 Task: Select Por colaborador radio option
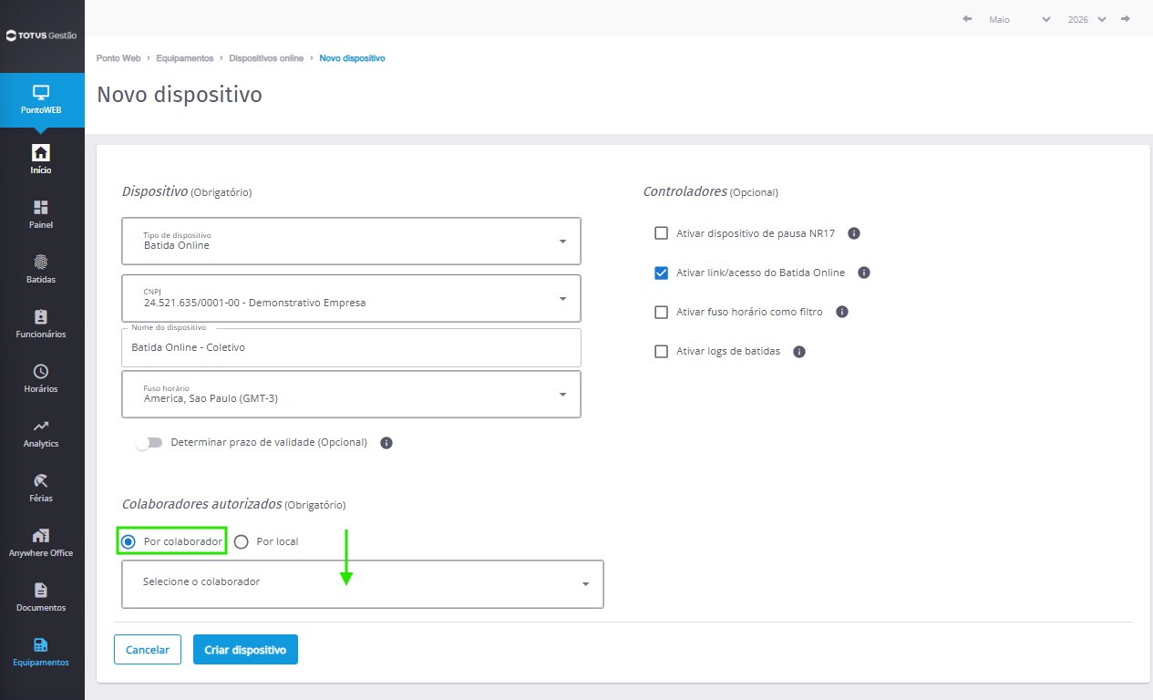tap(129, 541)
